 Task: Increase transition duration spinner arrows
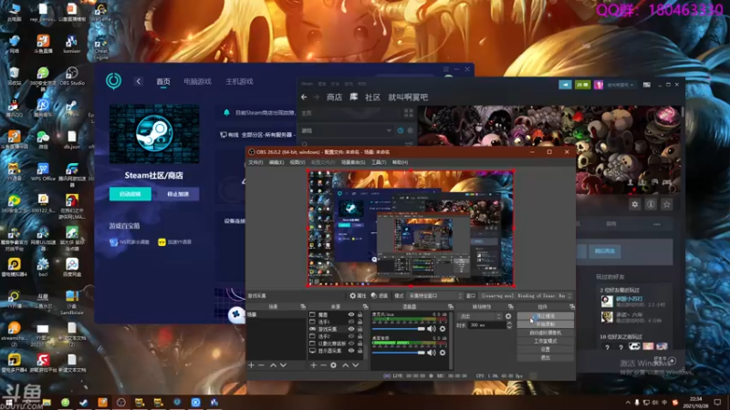pyautogui.click(x=509, y=325)
